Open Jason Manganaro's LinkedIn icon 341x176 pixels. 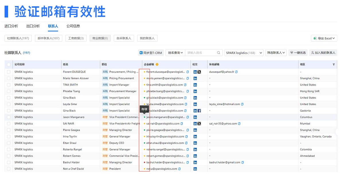(x=195, y=117)
